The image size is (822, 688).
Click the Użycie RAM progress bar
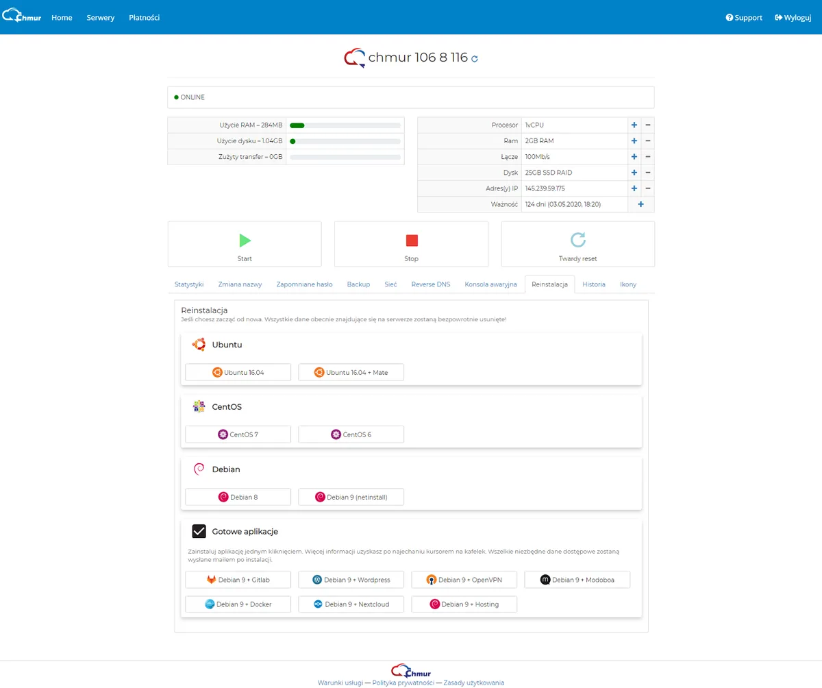[345, 125]
